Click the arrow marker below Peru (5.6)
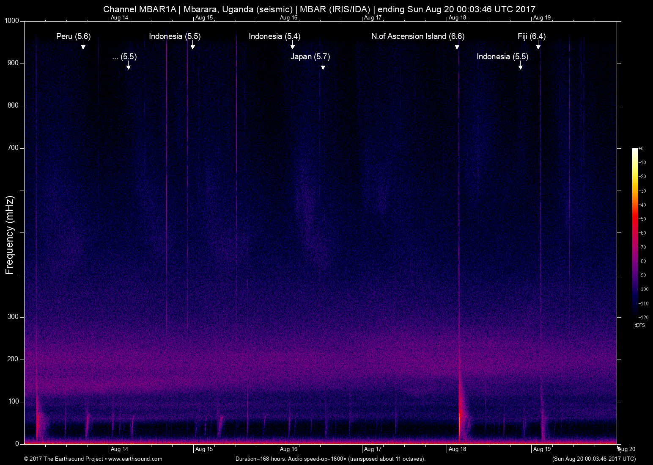653x465 pixels. point(83,46)
